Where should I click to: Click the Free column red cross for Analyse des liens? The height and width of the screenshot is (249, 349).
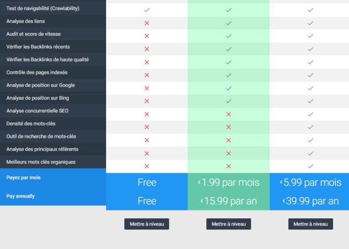[x=147, y=23]
